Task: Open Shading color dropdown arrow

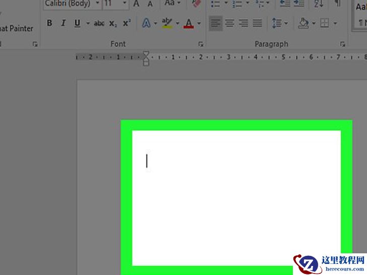Action: click(x=314, y=23)
